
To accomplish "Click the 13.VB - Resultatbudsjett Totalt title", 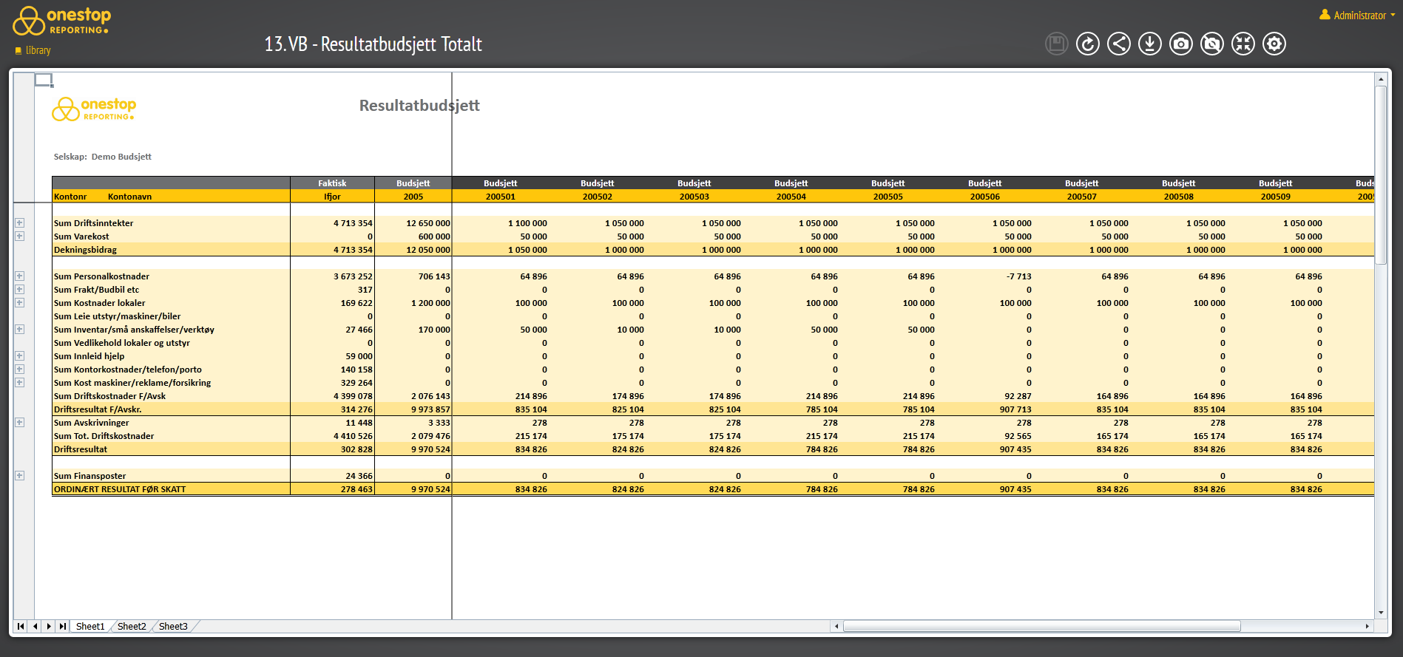I will tap(373, 44).
